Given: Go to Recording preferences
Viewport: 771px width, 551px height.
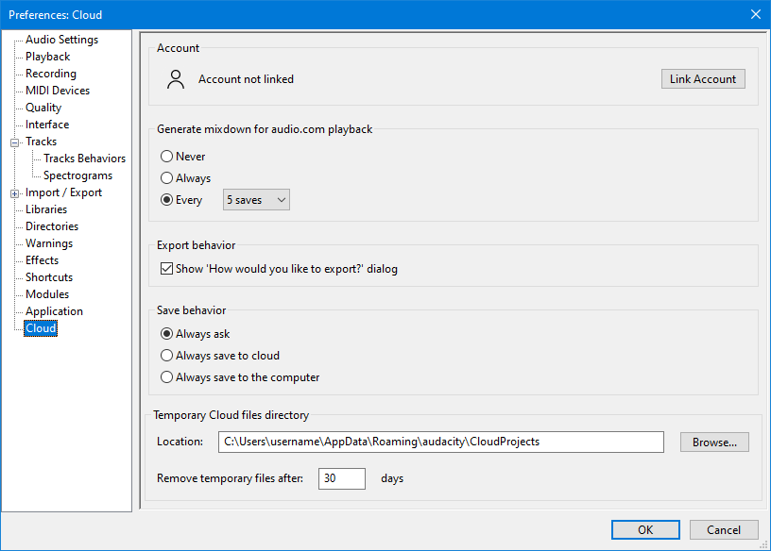Looking at the screenshot, I should click(x=51, y=74).
